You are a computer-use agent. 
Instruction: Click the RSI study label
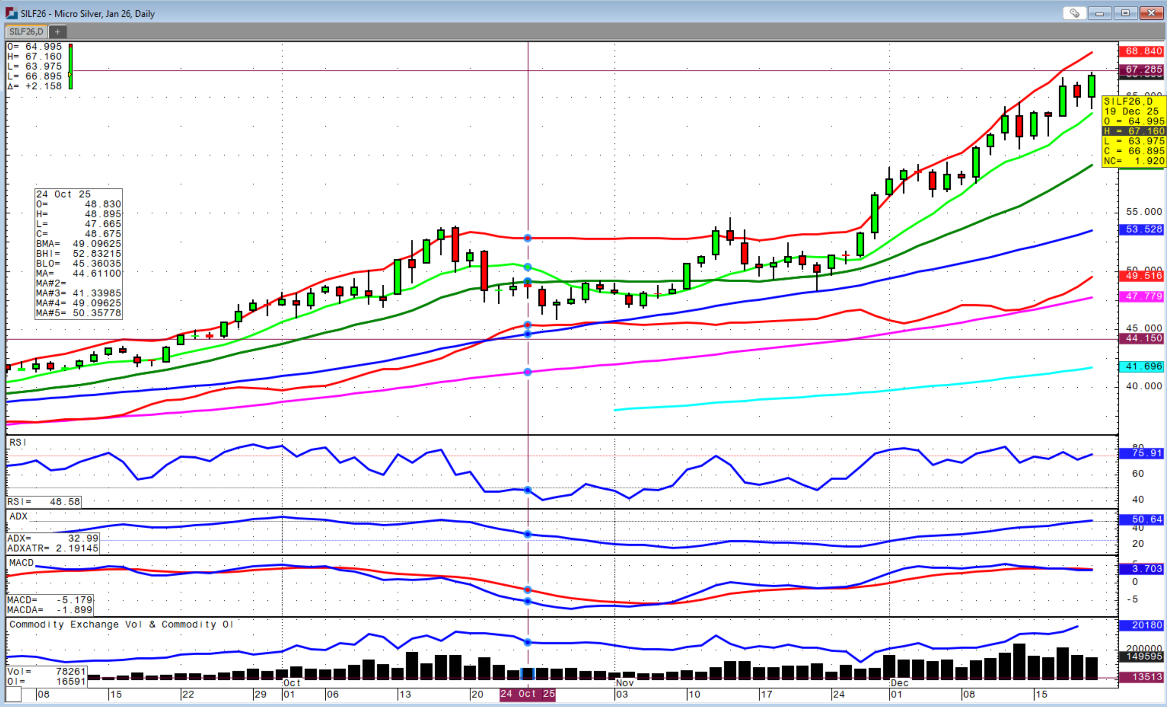(18, 443)
